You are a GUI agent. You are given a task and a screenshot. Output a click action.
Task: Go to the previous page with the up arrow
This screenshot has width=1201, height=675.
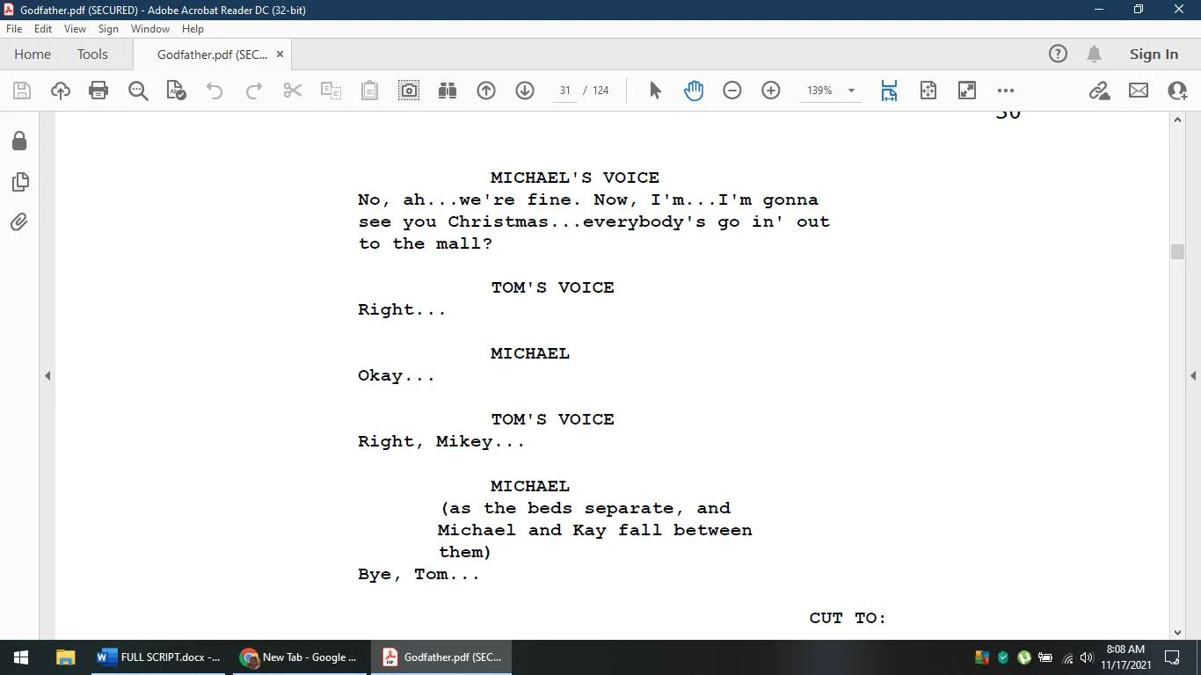coord(486,91)
